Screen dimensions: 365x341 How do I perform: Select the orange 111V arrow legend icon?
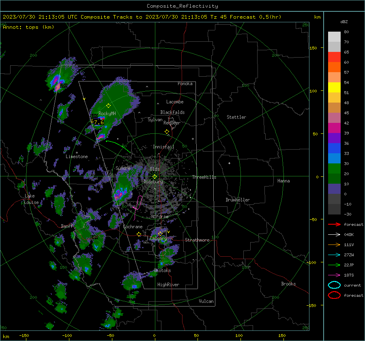click(x=334, y=244)
